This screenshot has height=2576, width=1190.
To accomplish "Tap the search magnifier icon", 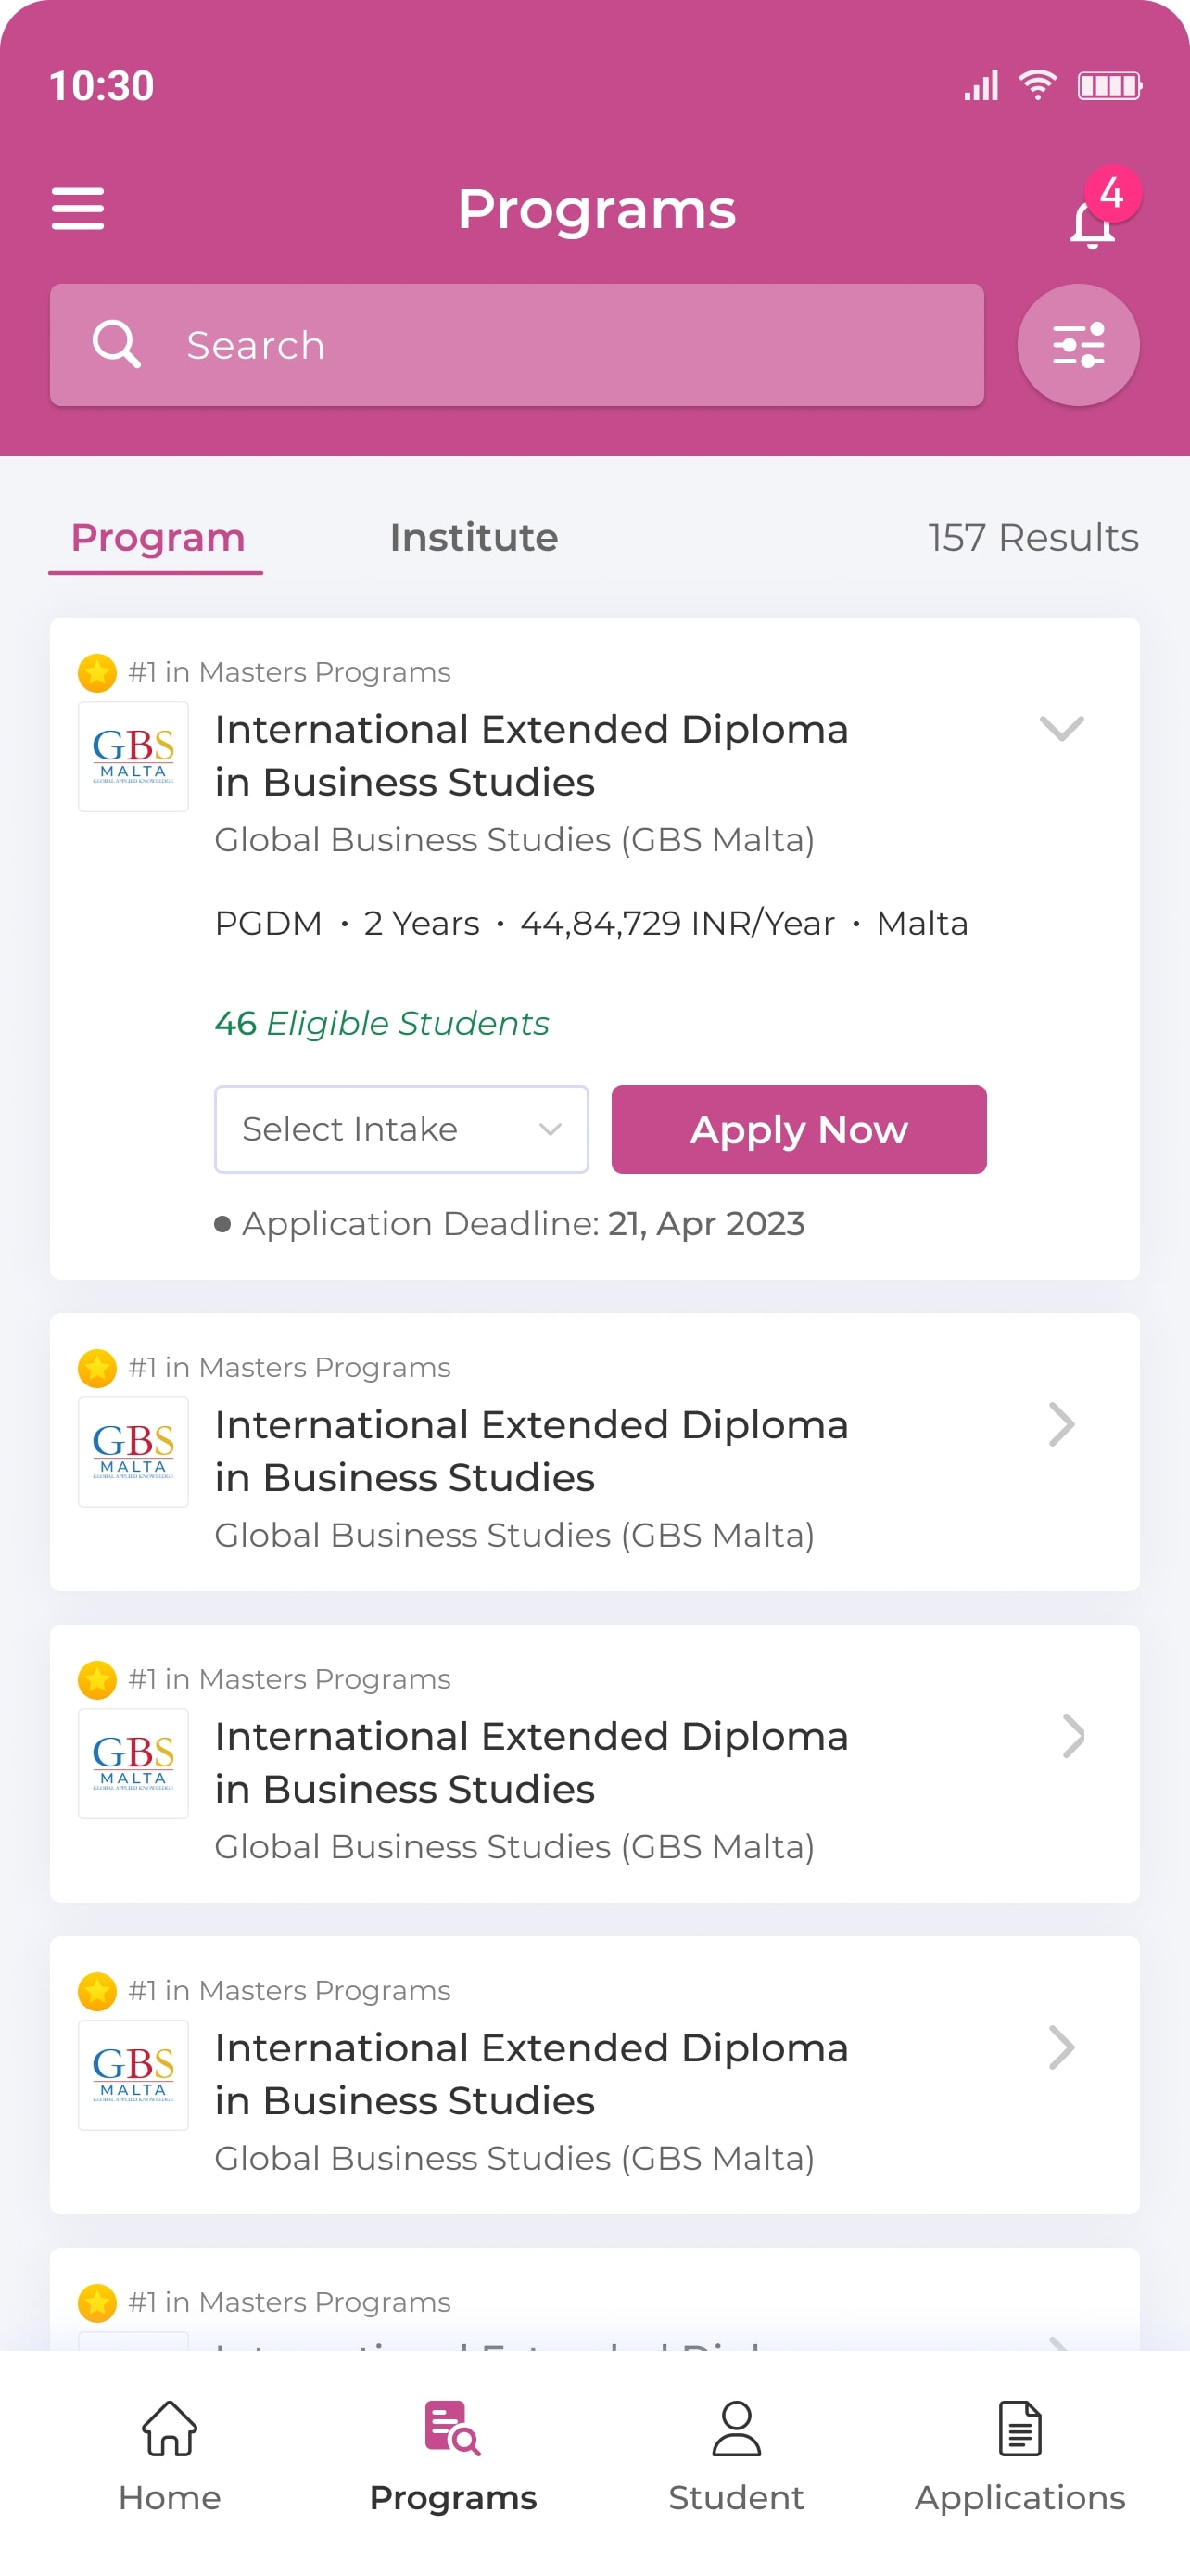I will 116,345.
